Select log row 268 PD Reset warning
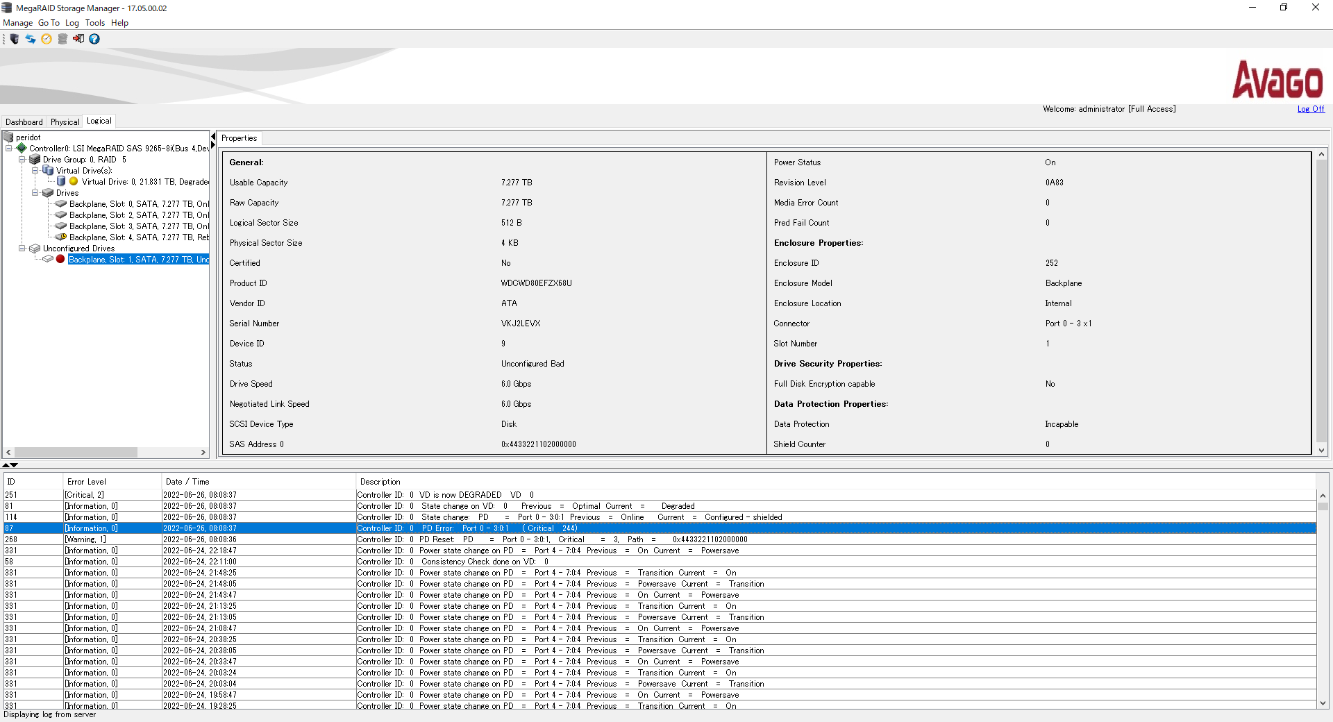The image size is (1333, 722). (x=660, y=539)
